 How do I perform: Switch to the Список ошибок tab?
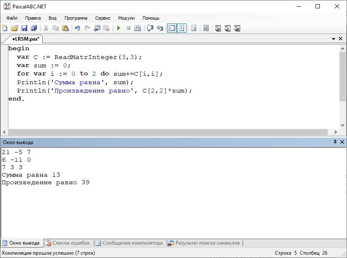pos(67,243)
